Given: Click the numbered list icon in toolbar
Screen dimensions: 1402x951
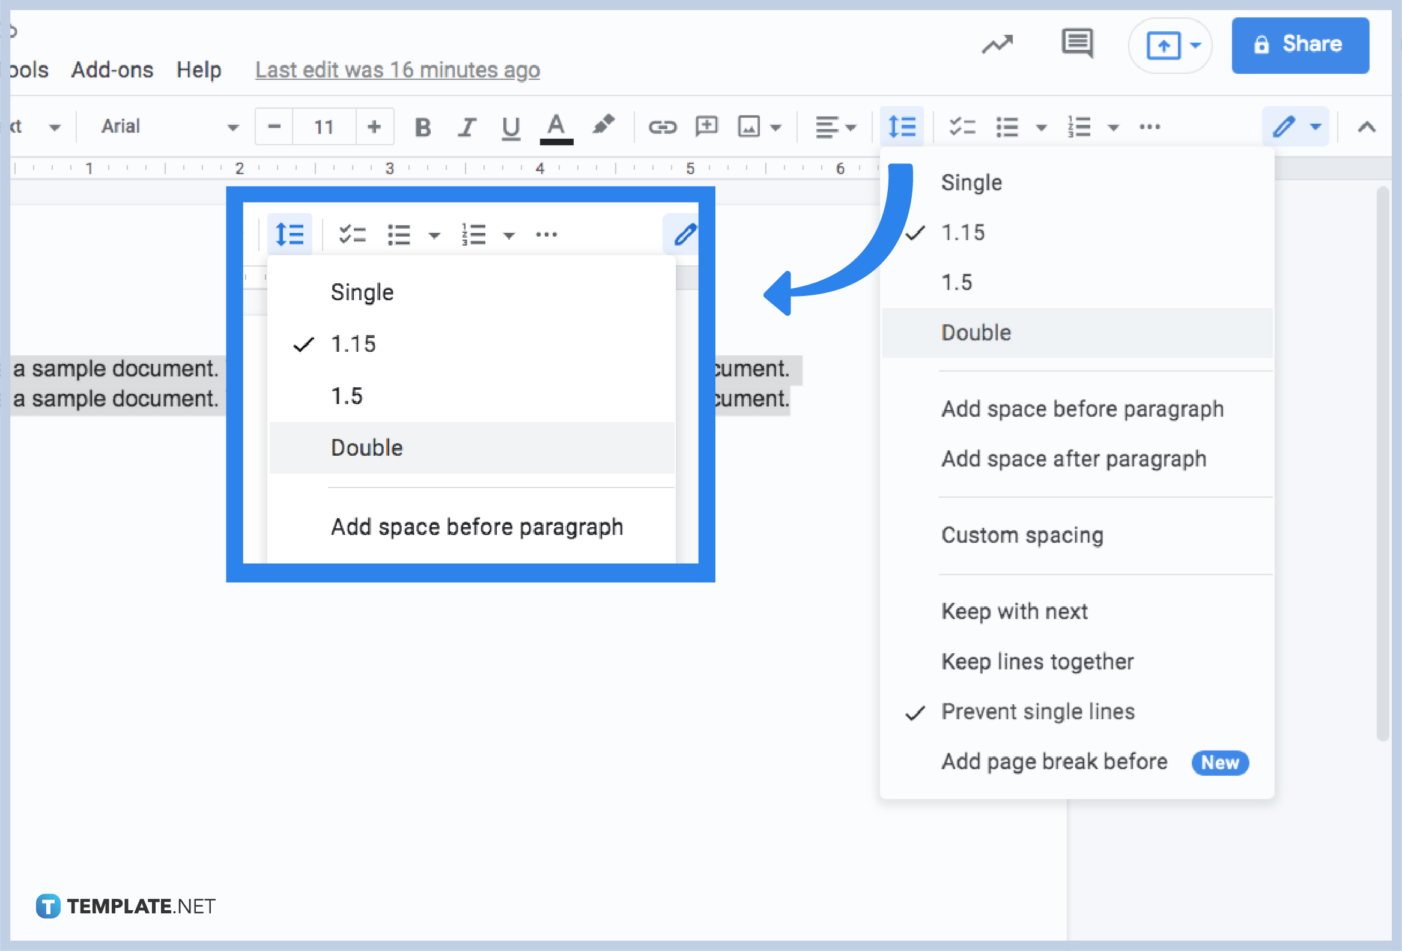Looking at the screenshot, I should pyautogui.click(x=1074, y=126).
